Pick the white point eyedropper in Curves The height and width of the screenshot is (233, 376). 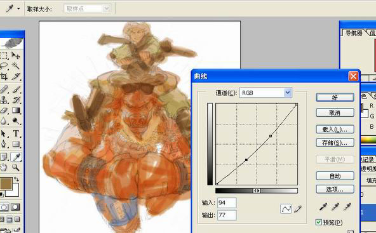(347, 206)
